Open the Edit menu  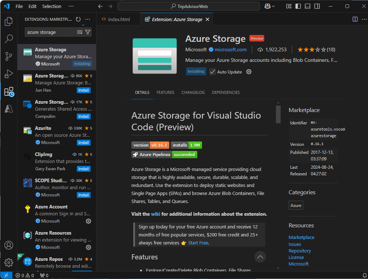tap(32, 6)
